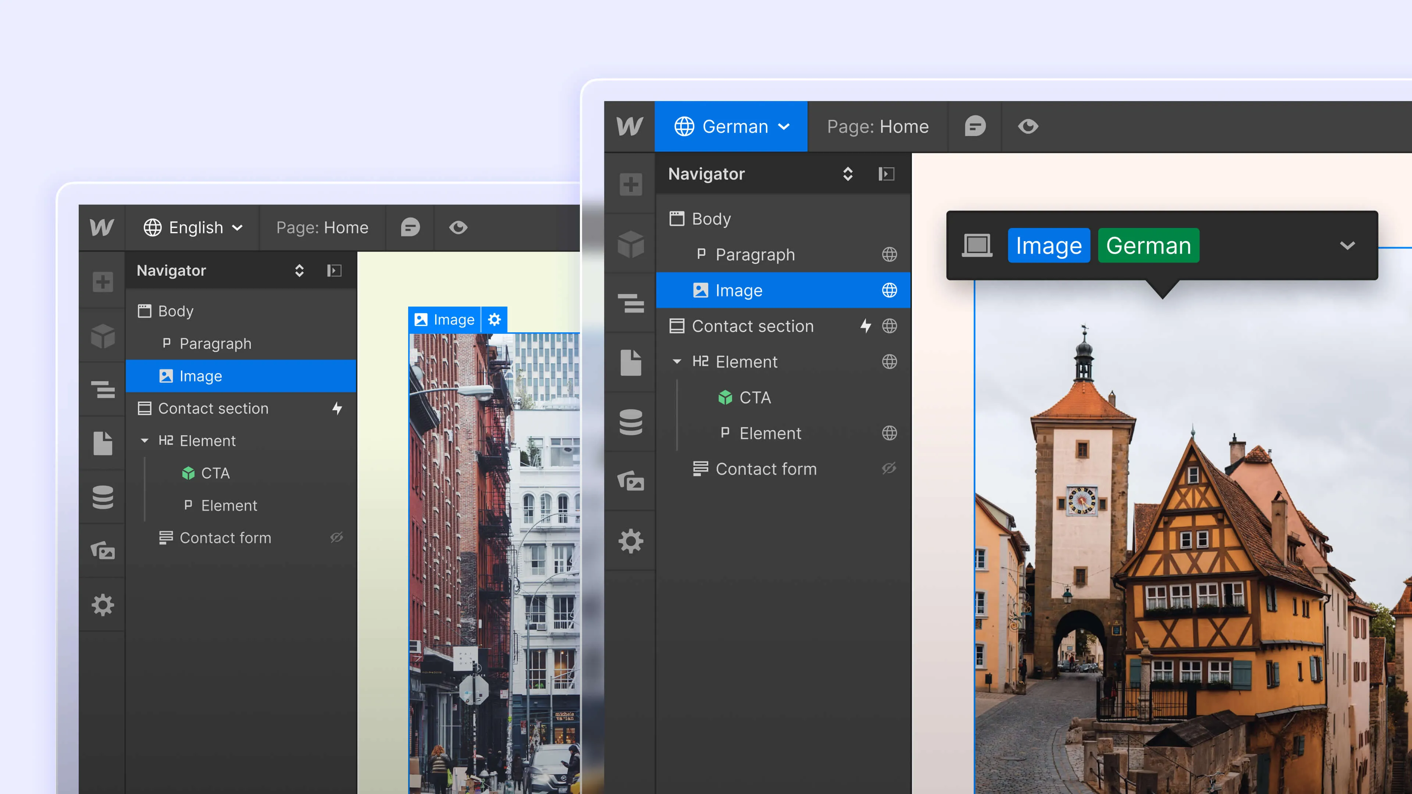
Task: Open Pages panel in English window
Action: coord(103,443)
